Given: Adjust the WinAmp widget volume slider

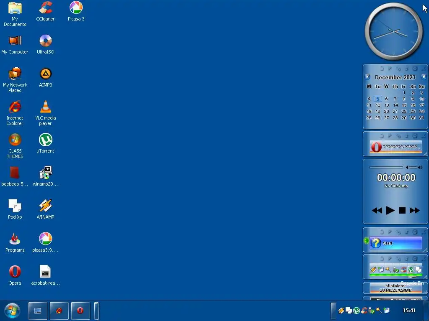Looking at the screenshot, I should [414, 167].
